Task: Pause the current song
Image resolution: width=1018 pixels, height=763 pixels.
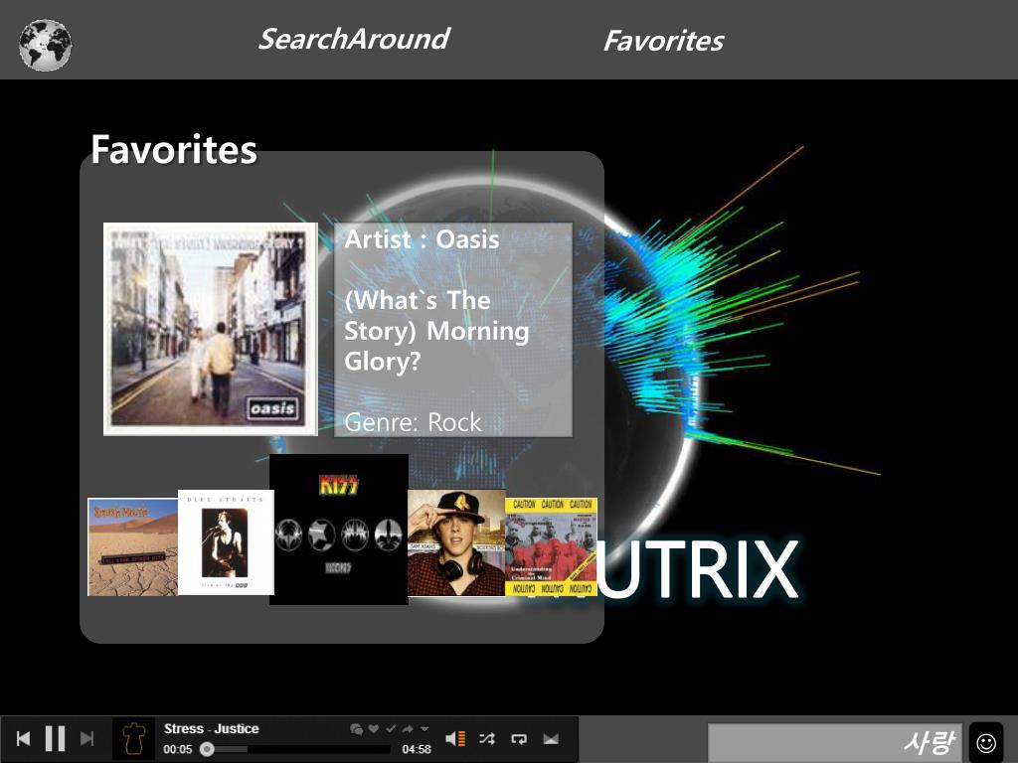Action: [56, 738]
